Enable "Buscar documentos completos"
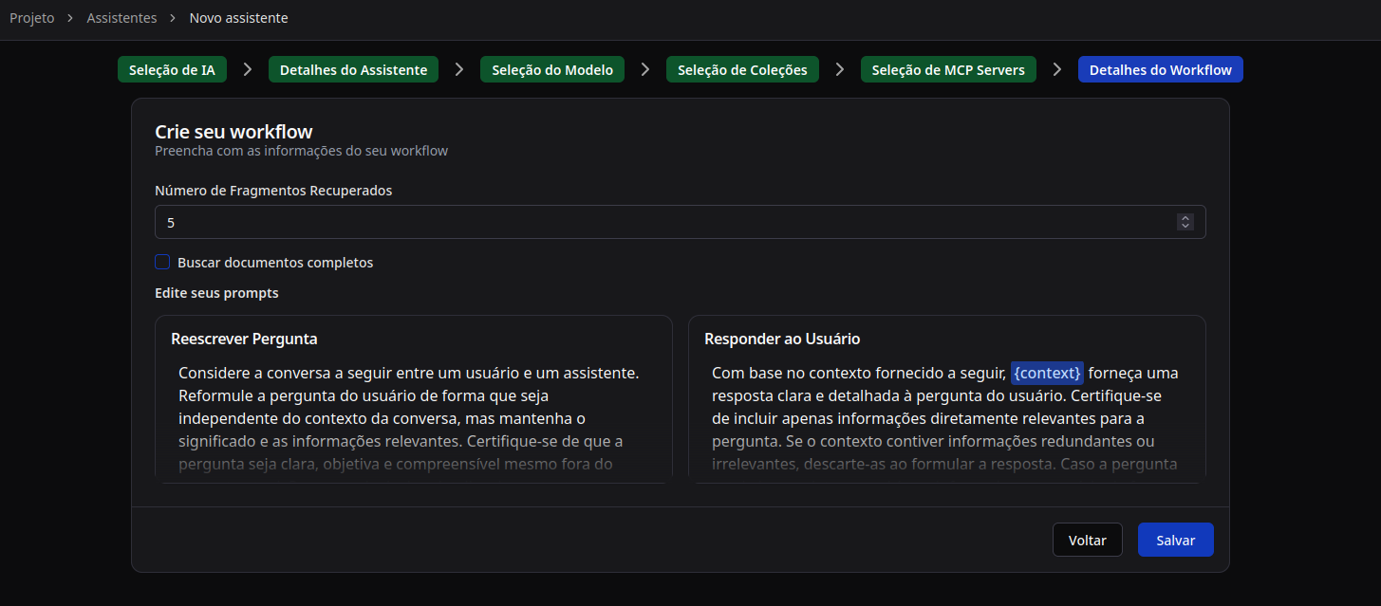 click(162, 262)
